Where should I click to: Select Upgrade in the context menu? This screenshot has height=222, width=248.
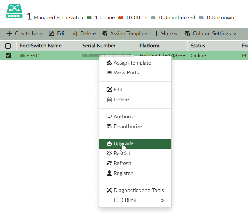[x=135, y=144]
